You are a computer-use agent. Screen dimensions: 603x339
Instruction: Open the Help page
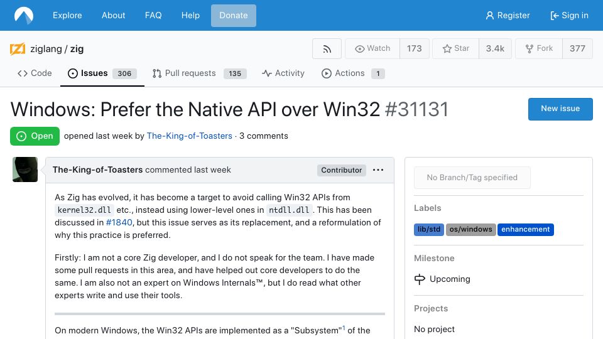[x=190, y=15]
